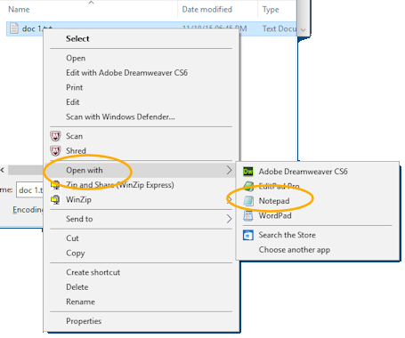Click the Zip and Share WinZip icon
Image resolution: width=405 pixels, height=338 pixels.
55,185
